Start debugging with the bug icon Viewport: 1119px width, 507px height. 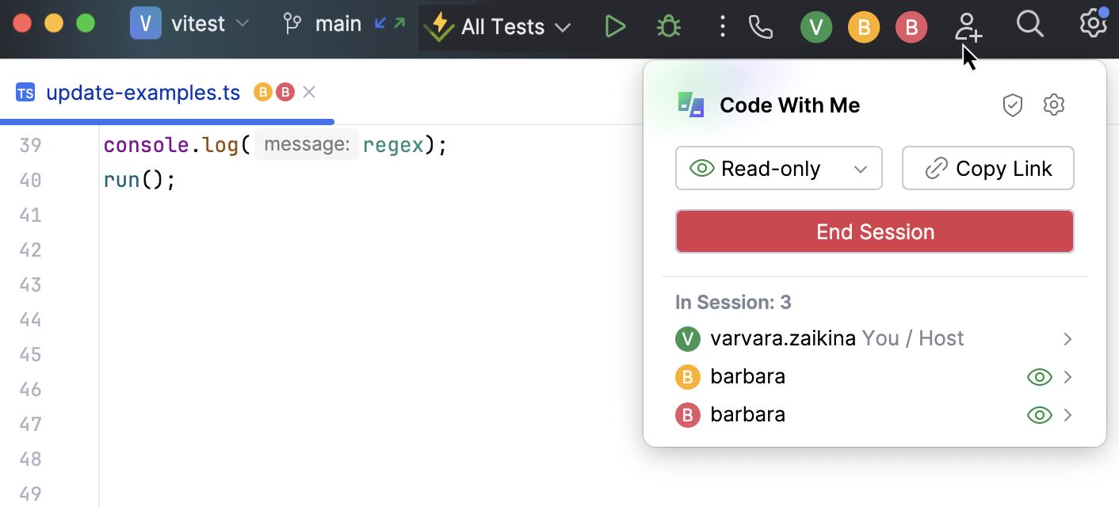669,27
